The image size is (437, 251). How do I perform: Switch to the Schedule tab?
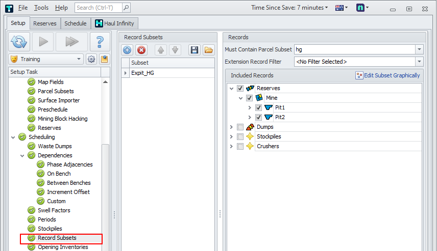pyautogui.click(x=76, y=23)
